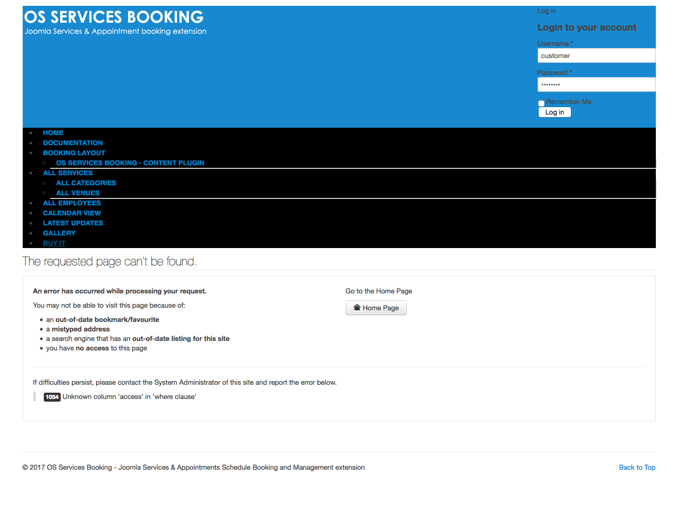Click the Unknown column 'access' error message

click(x=129, y=397)
